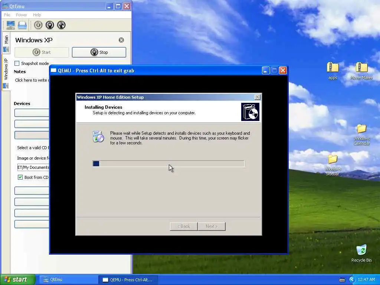Minimize the QEMU window
The height and width of the screenshot is (285, 380).
[266, 71]
